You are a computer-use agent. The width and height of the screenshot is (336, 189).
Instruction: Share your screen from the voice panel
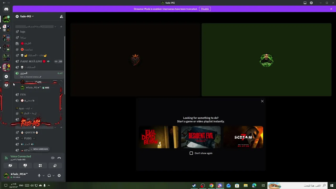pos(25,166)
